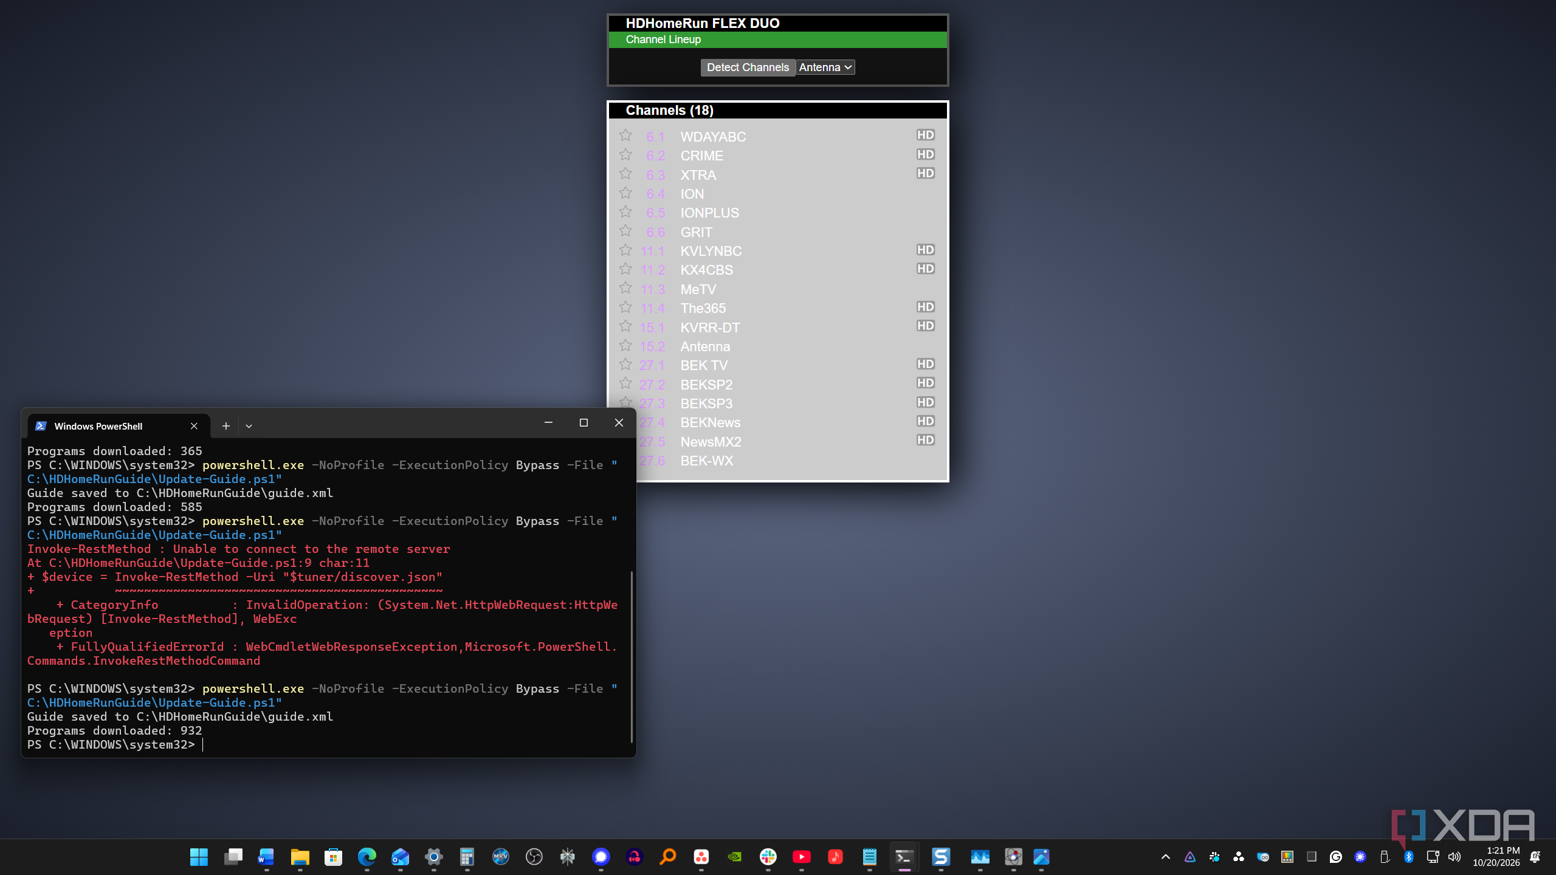Open File Explorer from taskbar
The image size is (1556, 875).
tap(300, 857)
